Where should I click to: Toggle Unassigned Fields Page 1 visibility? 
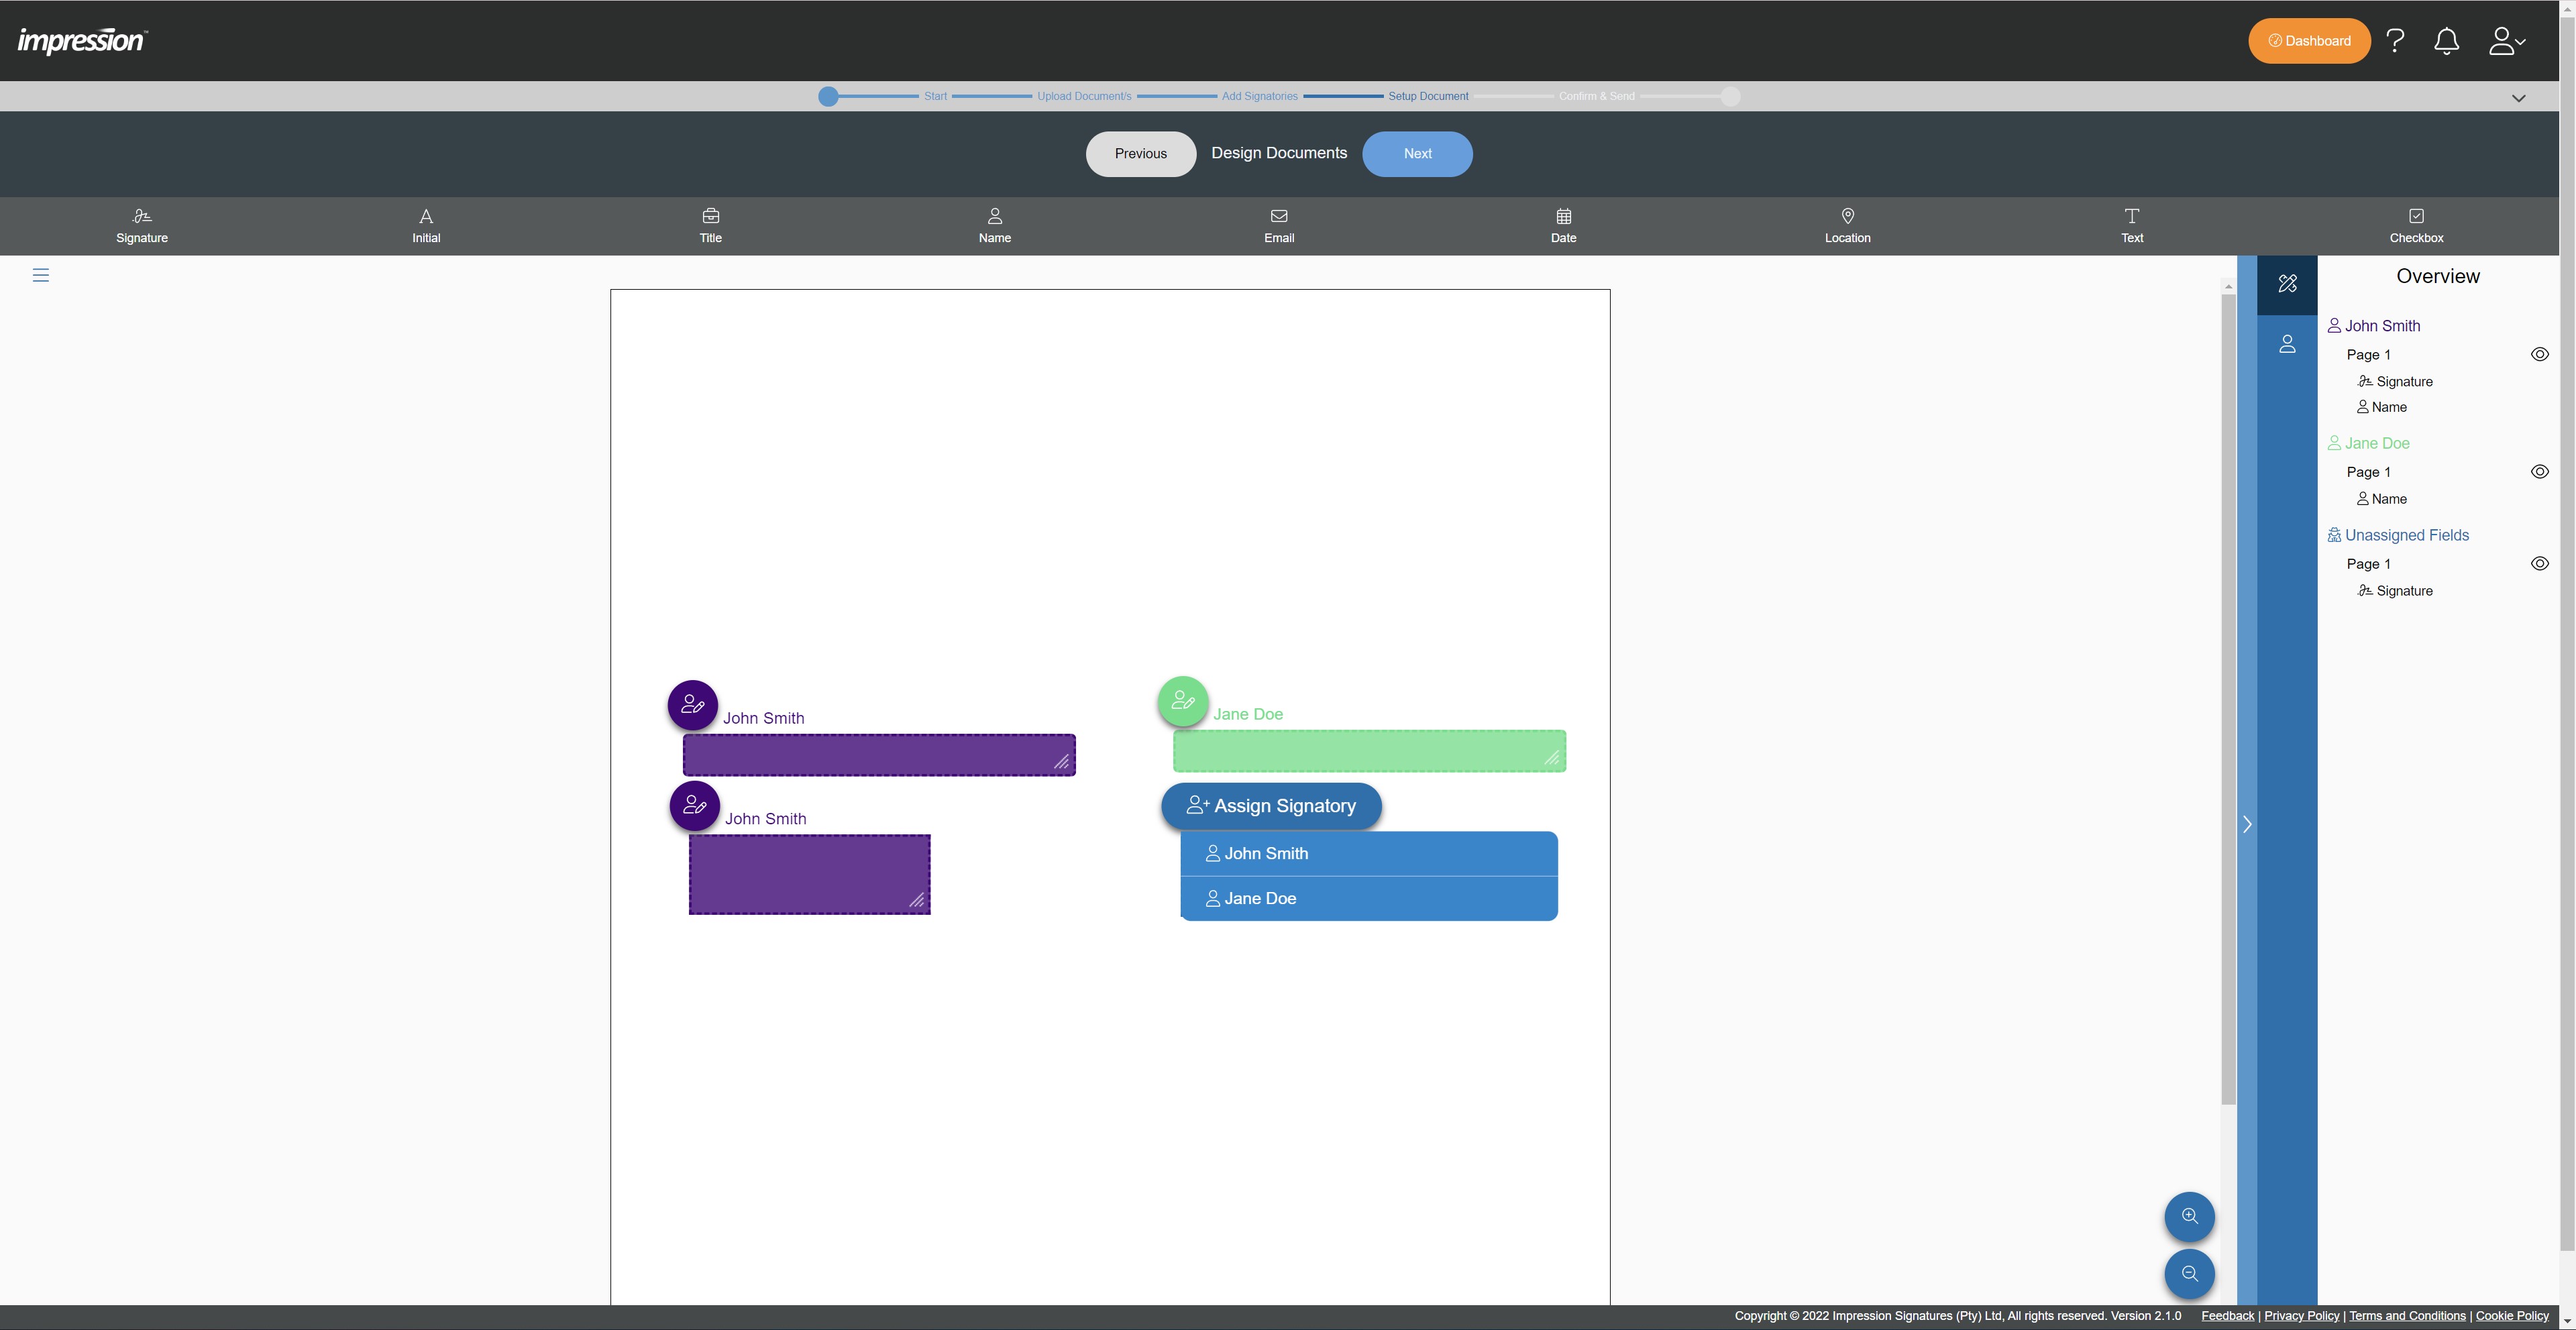click(2539, 564)
